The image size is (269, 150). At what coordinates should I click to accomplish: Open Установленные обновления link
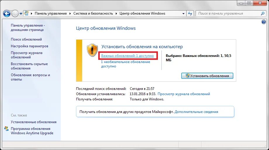[x=34, y=122]
